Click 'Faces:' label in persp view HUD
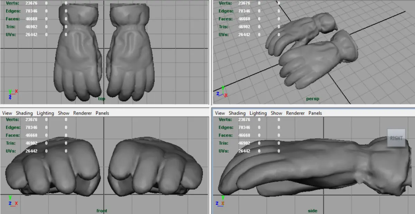The height and width of the screenshot is (214, 415). tap(225, 19)
